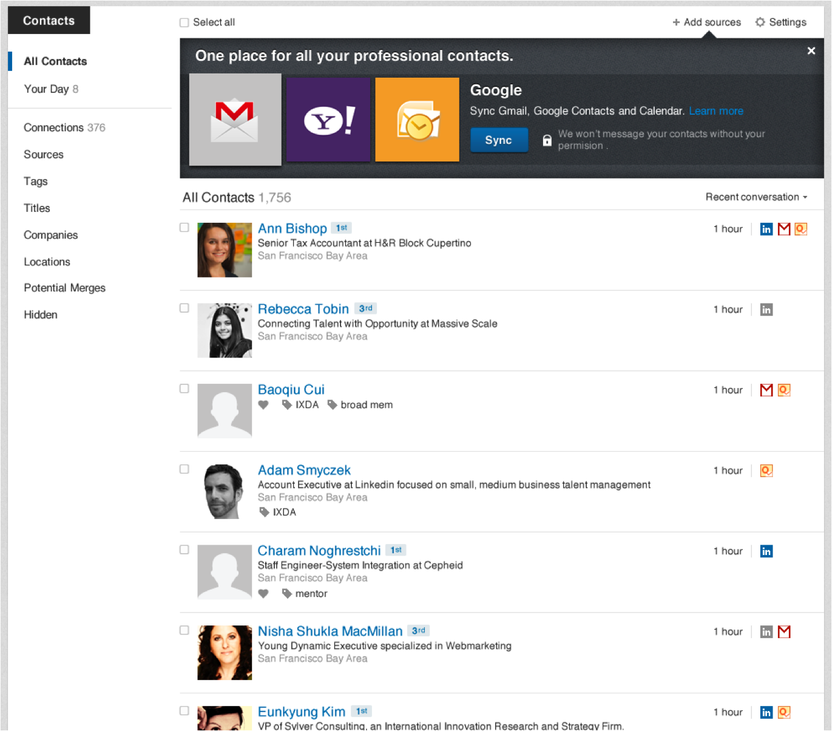
Task: Click mentor tag icon under Charam Noghrestchi
Action: click(287, 594)
